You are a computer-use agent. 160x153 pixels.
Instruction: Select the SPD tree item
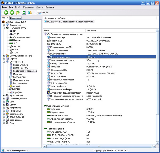[x=15, y=43]
